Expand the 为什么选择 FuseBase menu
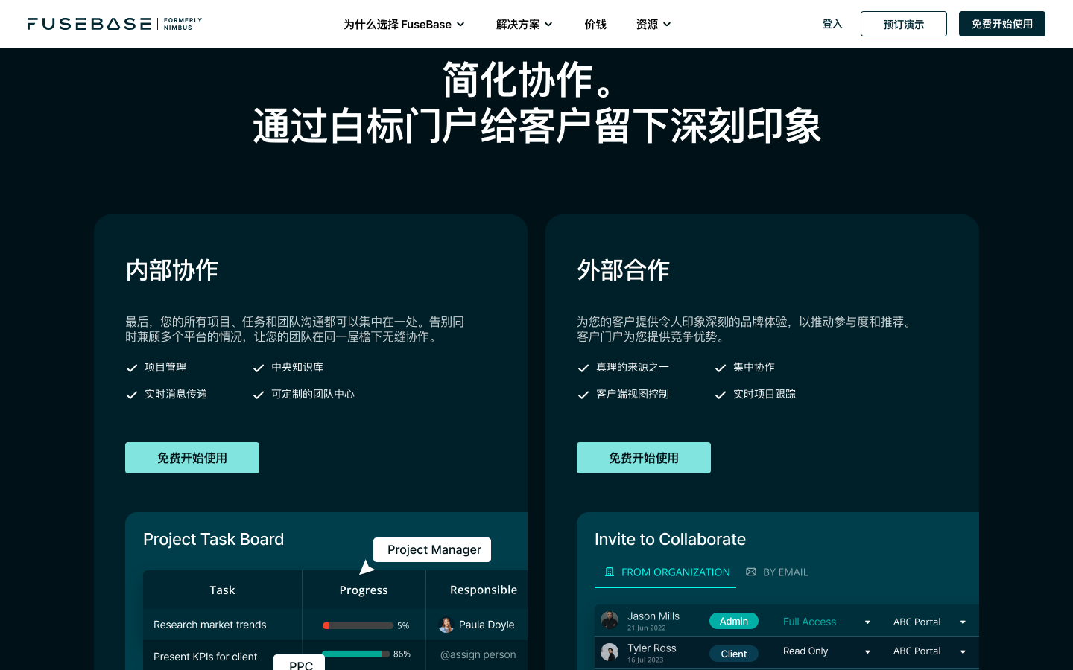Viewport: 1073px width, 670px height. point(404,25)
